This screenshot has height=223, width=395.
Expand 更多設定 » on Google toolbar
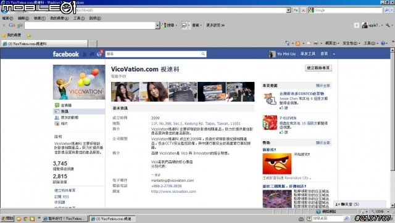coord(215,25)
